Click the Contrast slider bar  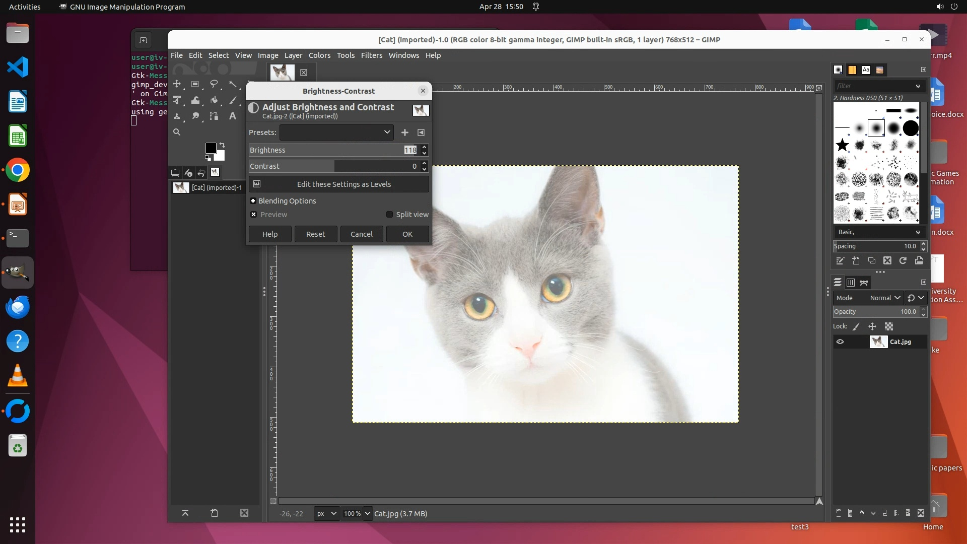(332, 166)
